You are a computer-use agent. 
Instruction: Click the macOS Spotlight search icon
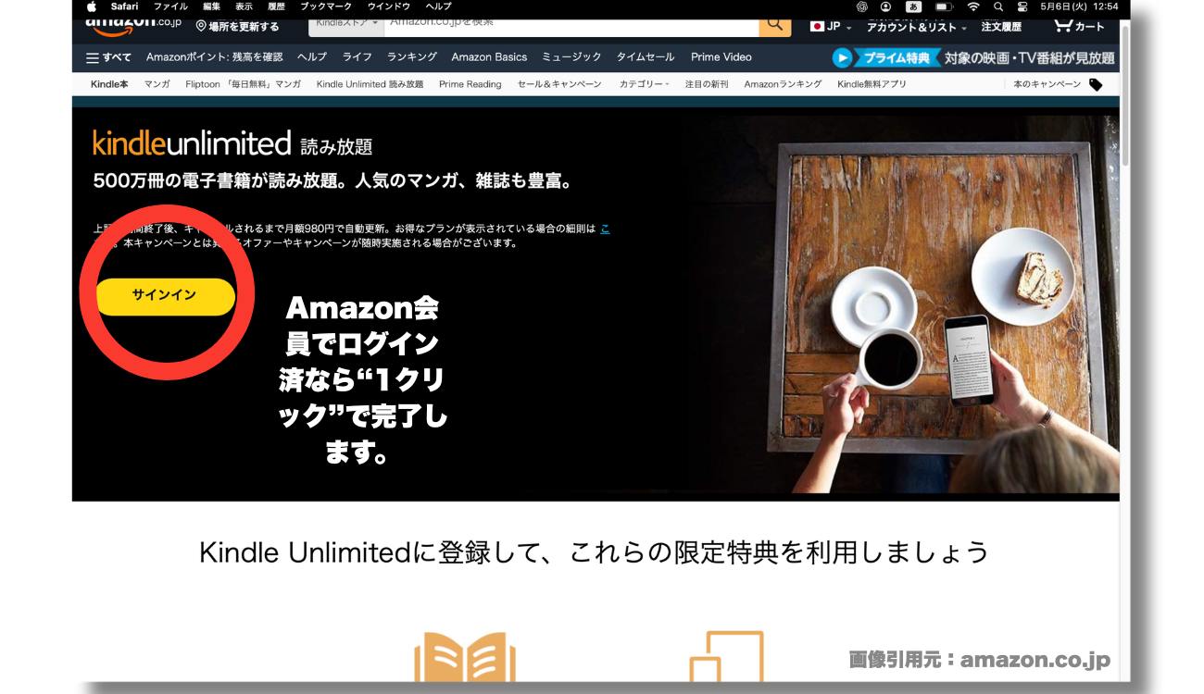point(998,6)
